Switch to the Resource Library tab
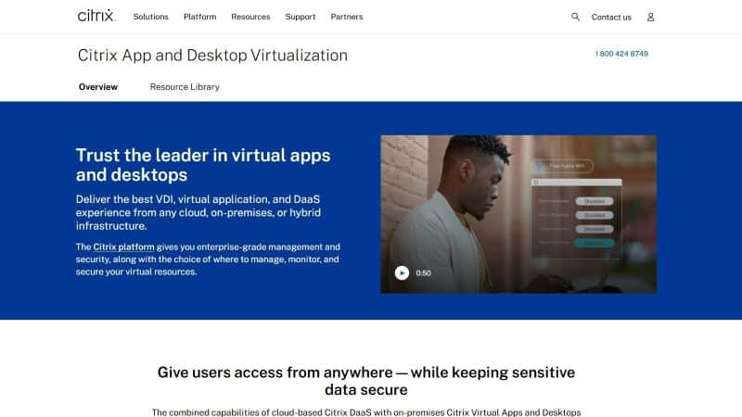 point(185,87)
